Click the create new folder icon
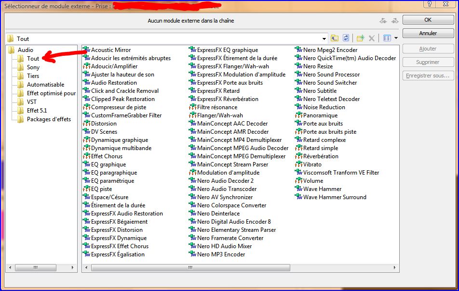This screenshot has width=459, height=291. point(360,38)
